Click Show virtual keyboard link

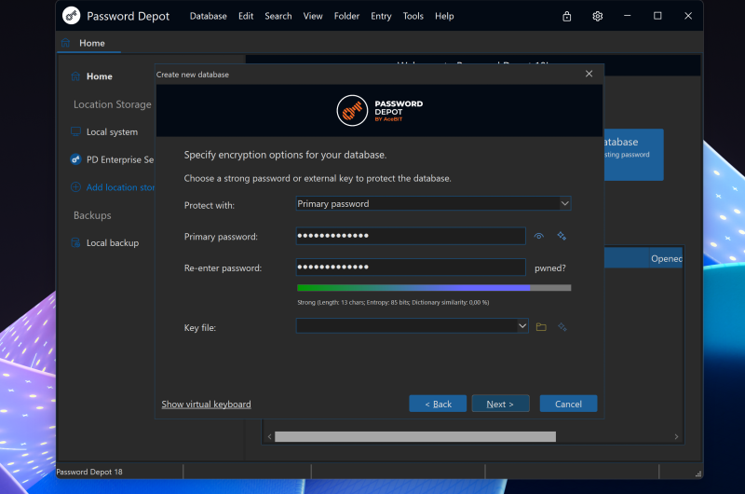point(206,405)
